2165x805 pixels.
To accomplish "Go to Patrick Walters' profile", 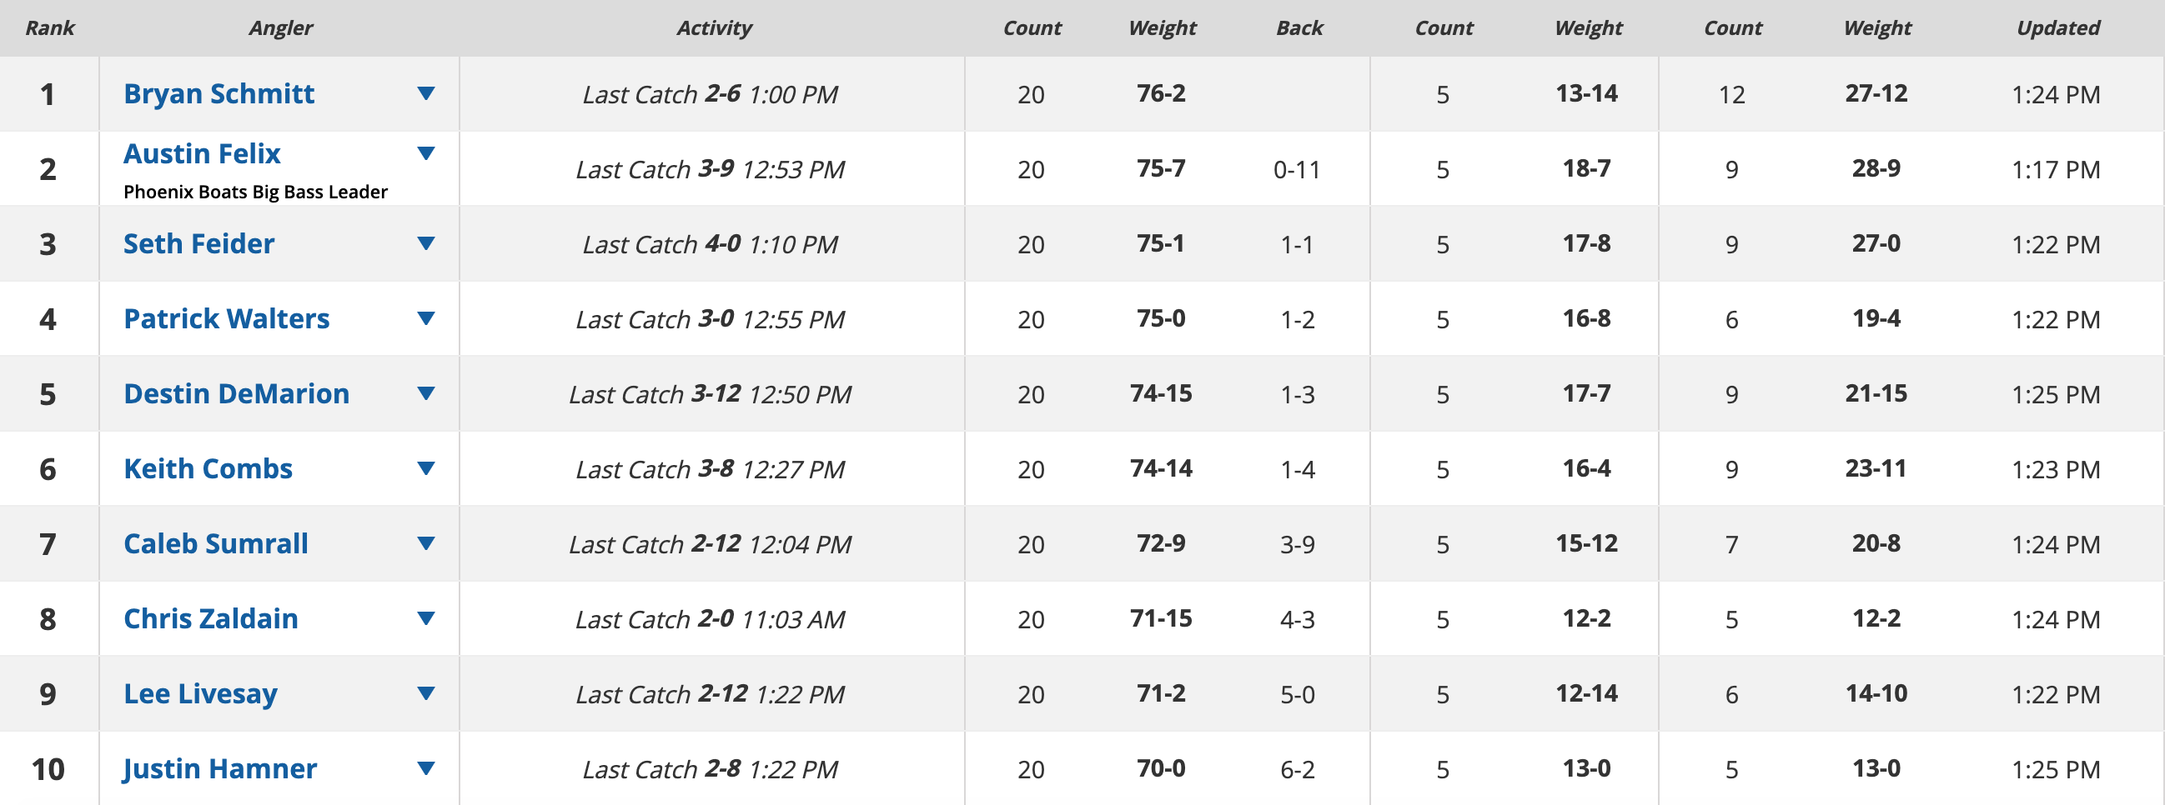I will (x=226, y=318).
